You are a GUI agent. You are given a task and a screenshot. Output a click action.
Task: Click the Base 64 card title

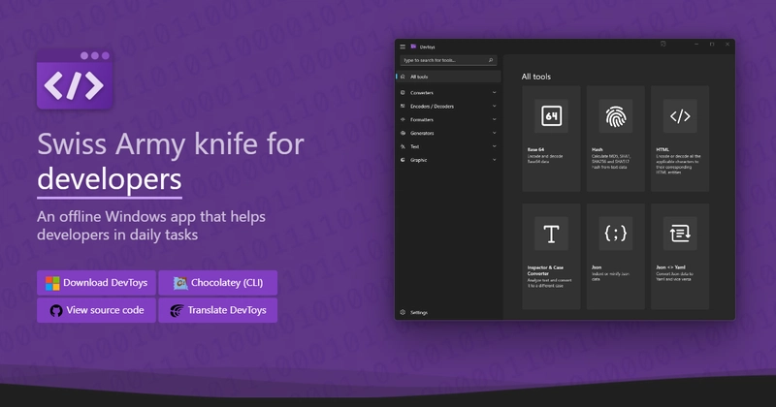(535, 149)
